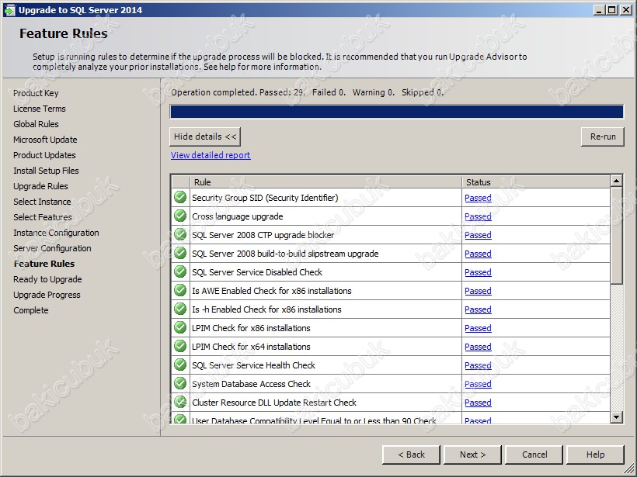Go back to the previous setup step

411,455
